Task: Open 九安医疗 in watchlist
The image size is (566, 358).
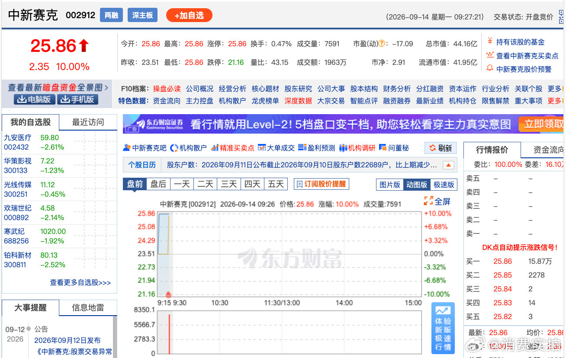Action: [18, 137]
